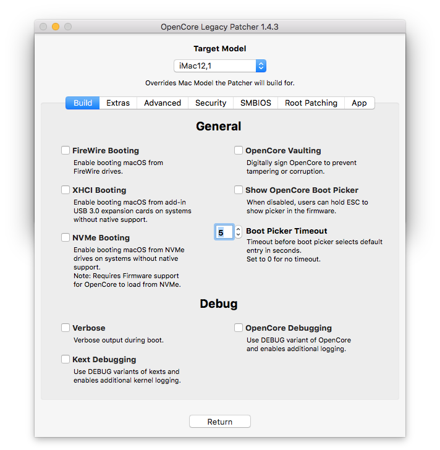The width and height of the screenshot is (440, 450).
Task: Select the Build tab
Action: click(x=83, y=103)
